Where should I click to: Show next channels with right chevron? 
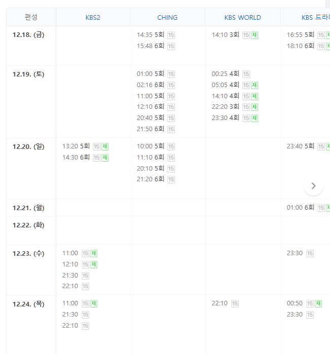click(x=313, y=186)
